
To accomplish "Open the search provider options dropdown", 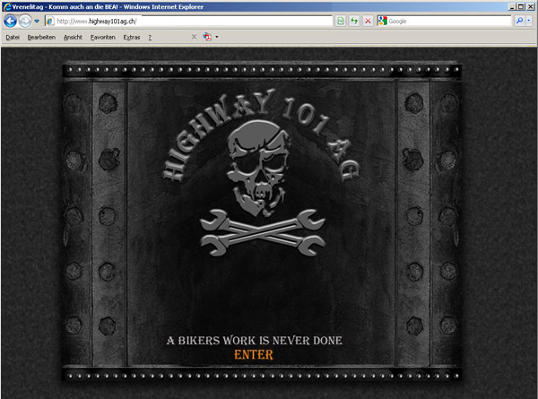I will (529, 21).
